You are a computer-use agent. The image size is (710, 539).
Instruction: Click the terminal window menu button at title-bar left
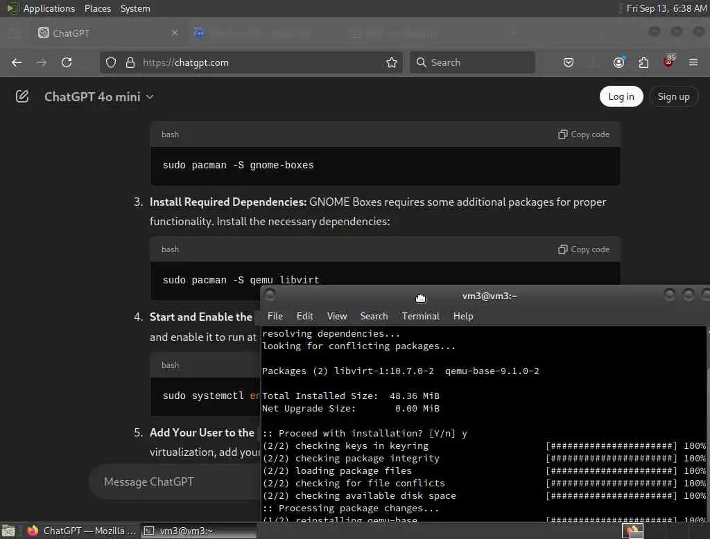click(270, 296)
